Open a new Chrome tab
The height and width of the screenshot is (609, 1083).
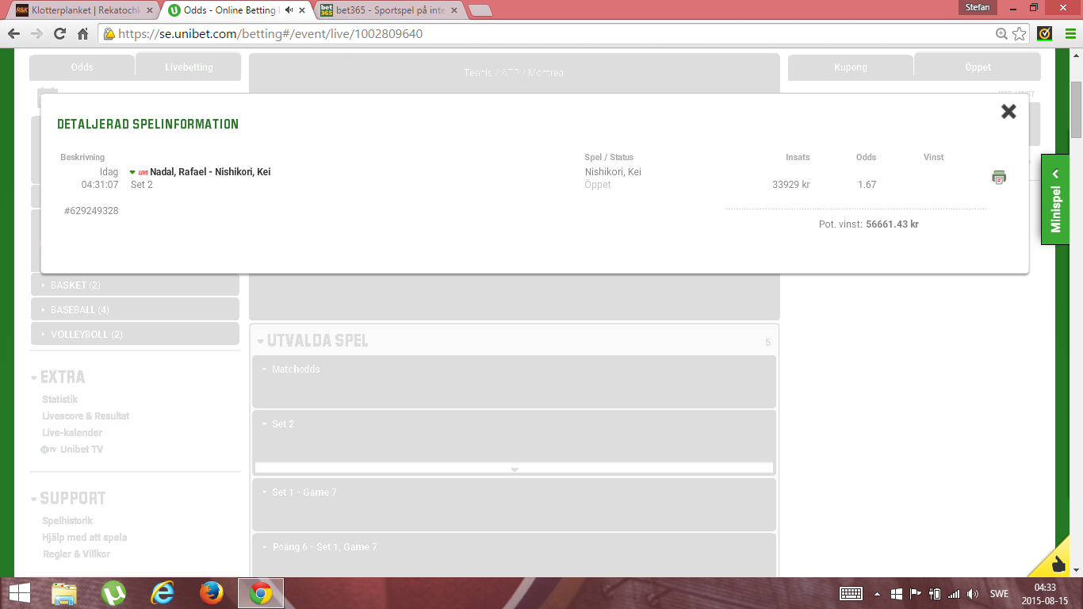point(480,11)
